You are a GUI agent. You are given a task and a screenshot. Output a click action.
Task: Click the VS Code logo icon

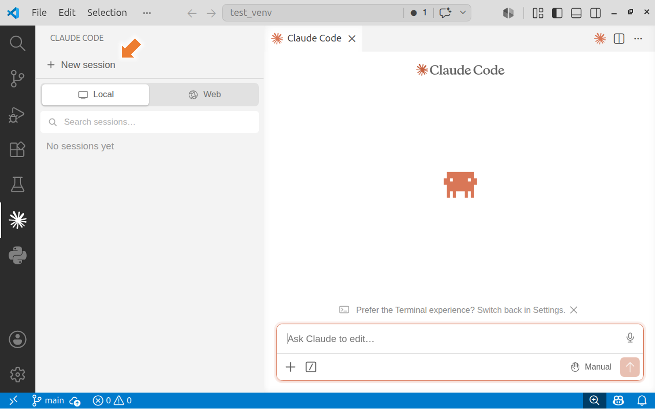click(x=13, y=12)
